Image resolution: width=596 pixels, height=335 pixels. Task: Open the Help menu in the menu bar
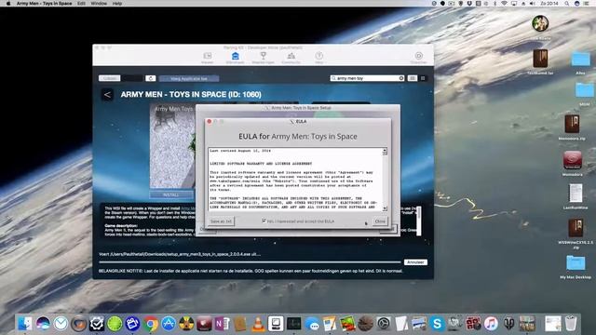[117, 3]
